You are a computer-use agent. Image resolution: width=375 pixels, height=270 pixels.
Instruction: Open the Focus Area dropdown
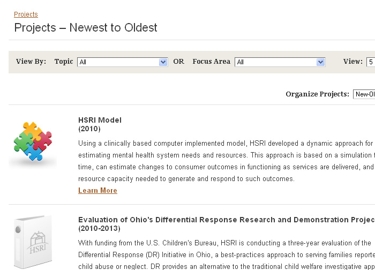click(280, 62)
